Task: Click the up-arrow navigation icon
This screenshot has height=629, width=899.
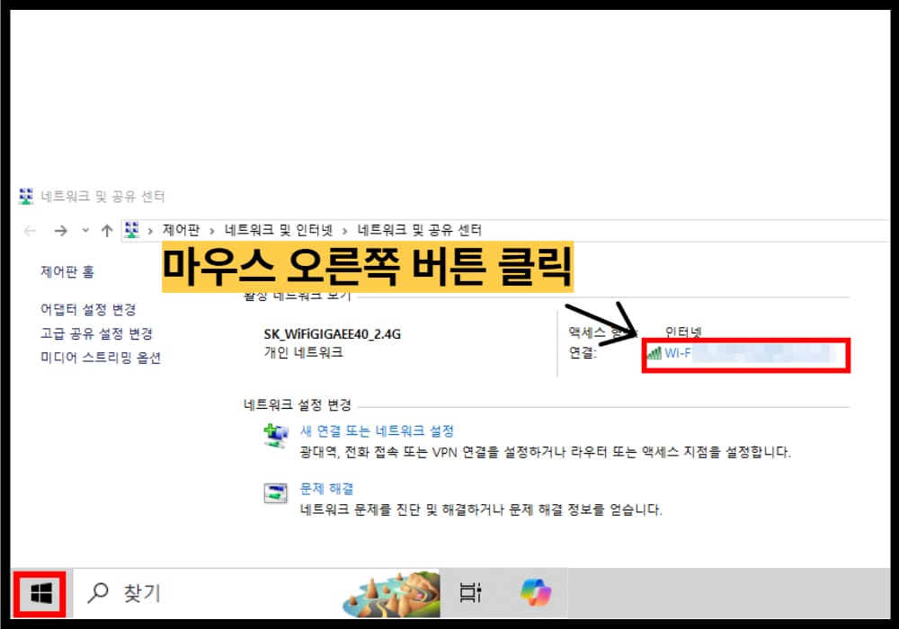Action: pyautogui.click(x=106, y=230)
